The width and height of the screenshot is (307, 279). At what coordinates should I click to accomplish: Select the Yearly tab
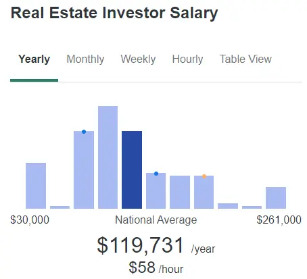(x=34, y=59)
